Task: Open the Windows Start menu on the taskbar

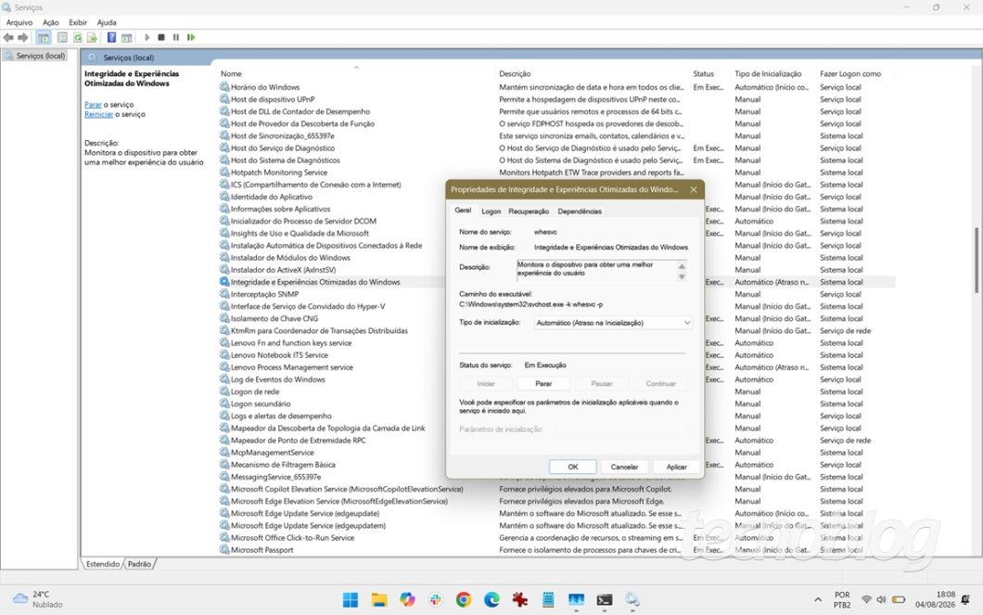Action: 351,600
